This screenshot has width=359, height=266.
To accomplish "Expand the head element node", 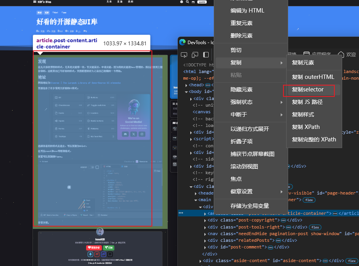I will click(x=186, y=85).
